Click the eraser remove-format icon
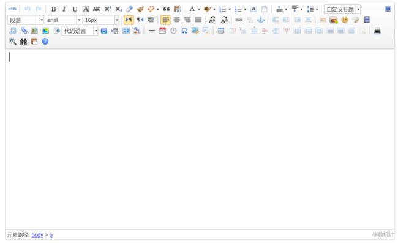The height and width of the screenshot is (243, 398). [129, 9]
